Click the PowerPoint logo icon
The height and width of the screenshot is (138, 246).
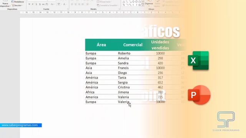coord(199,95)
